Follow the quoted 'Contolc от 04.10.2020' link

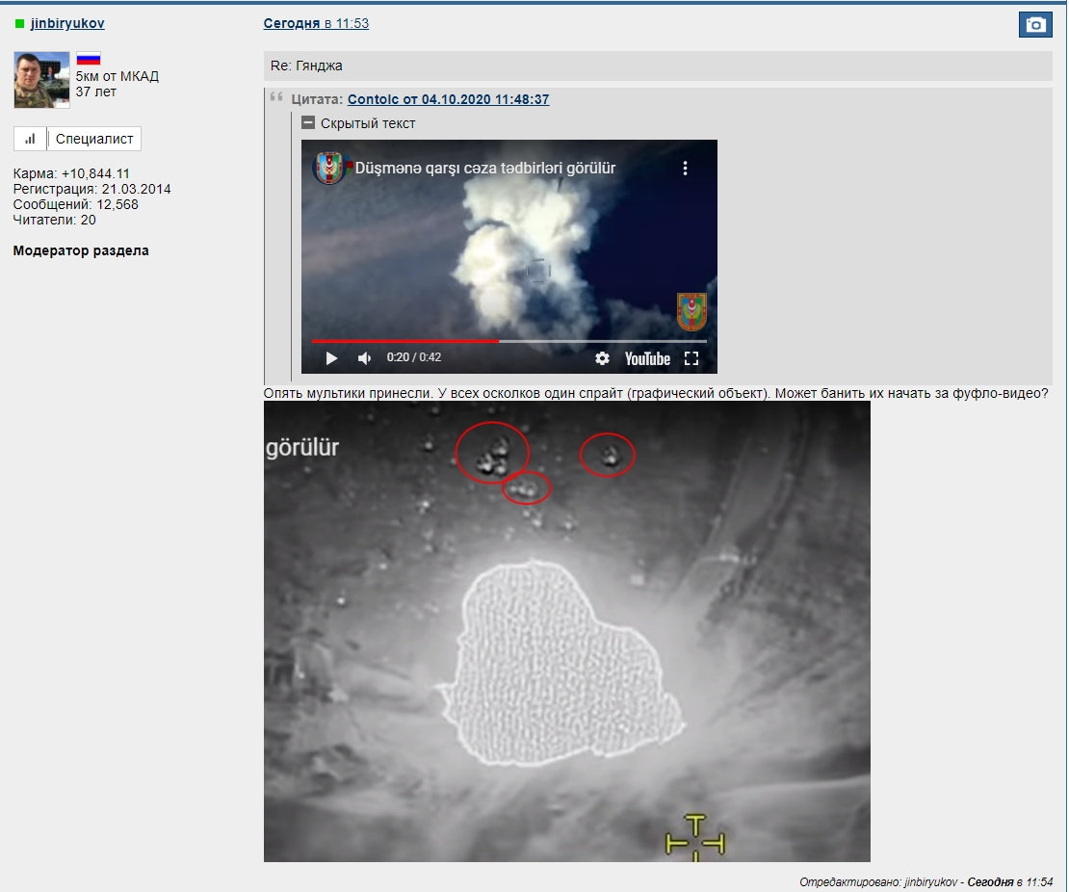click(448, 99)
